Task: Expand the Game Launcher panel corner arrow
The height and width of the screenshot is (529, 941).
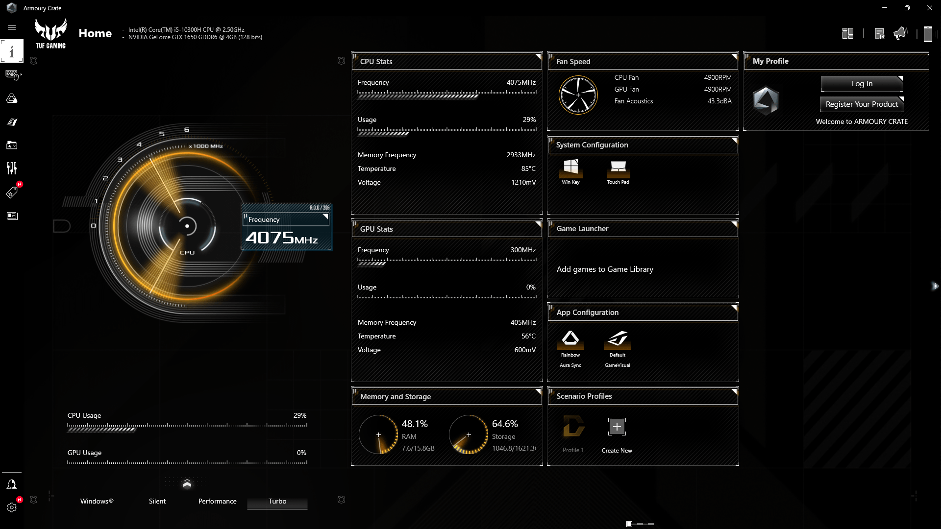Action: [x=734, y=224]
